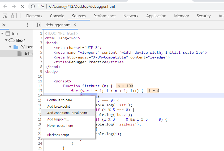Image resolution: width=224 pixels, height=151 pixels.
Task: Open the Network tab
Action: click(131, 16)
